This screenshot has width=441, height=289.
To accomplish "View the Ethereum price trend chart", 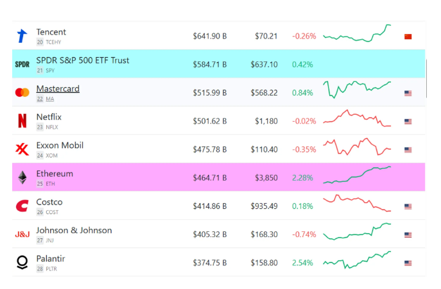I will 357,175.
